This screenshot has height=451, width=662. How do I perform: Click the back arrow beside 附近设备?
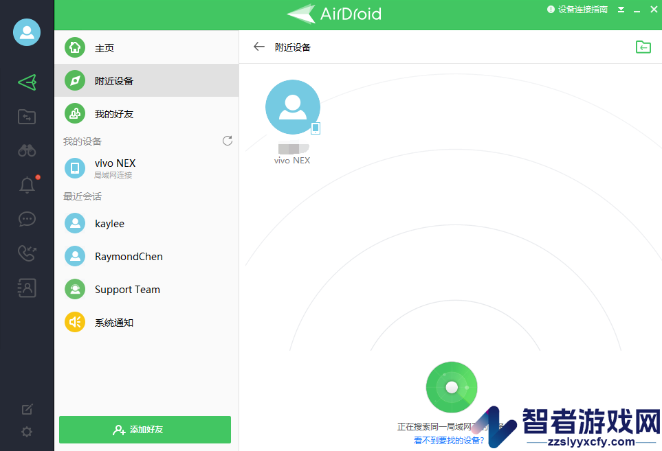click(x=258, y=47)
